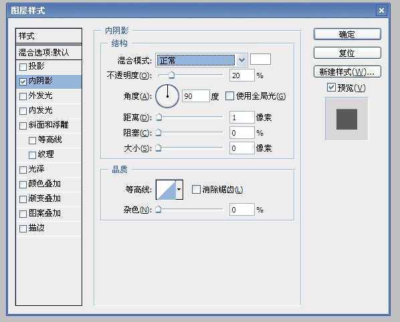Enable 内发光 checkbox
This screenshot has width=400, height=322.
pos(23,111)
